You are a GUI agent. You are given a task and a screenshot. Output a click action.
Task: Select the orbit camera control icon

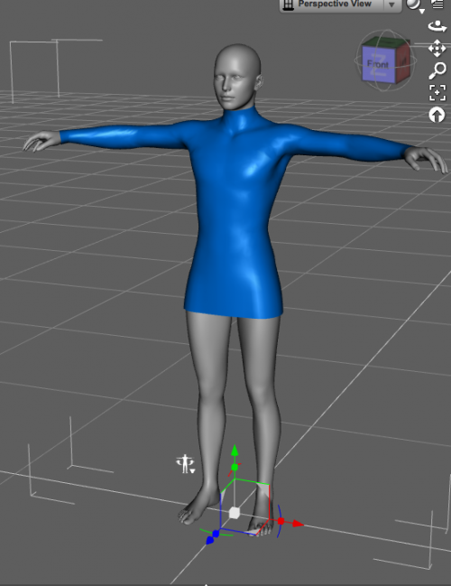pos(437,26)
